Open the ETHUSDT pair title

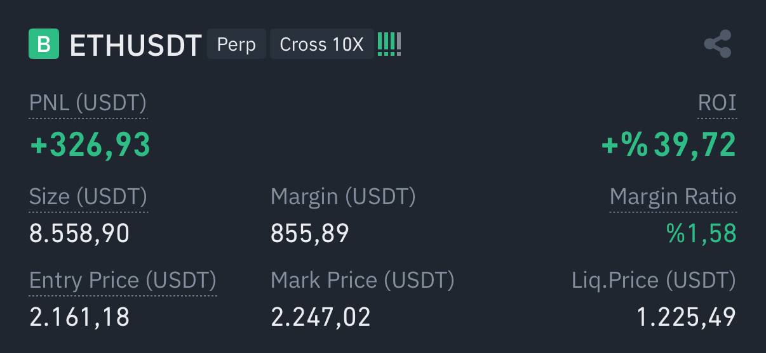click(135, 46)
